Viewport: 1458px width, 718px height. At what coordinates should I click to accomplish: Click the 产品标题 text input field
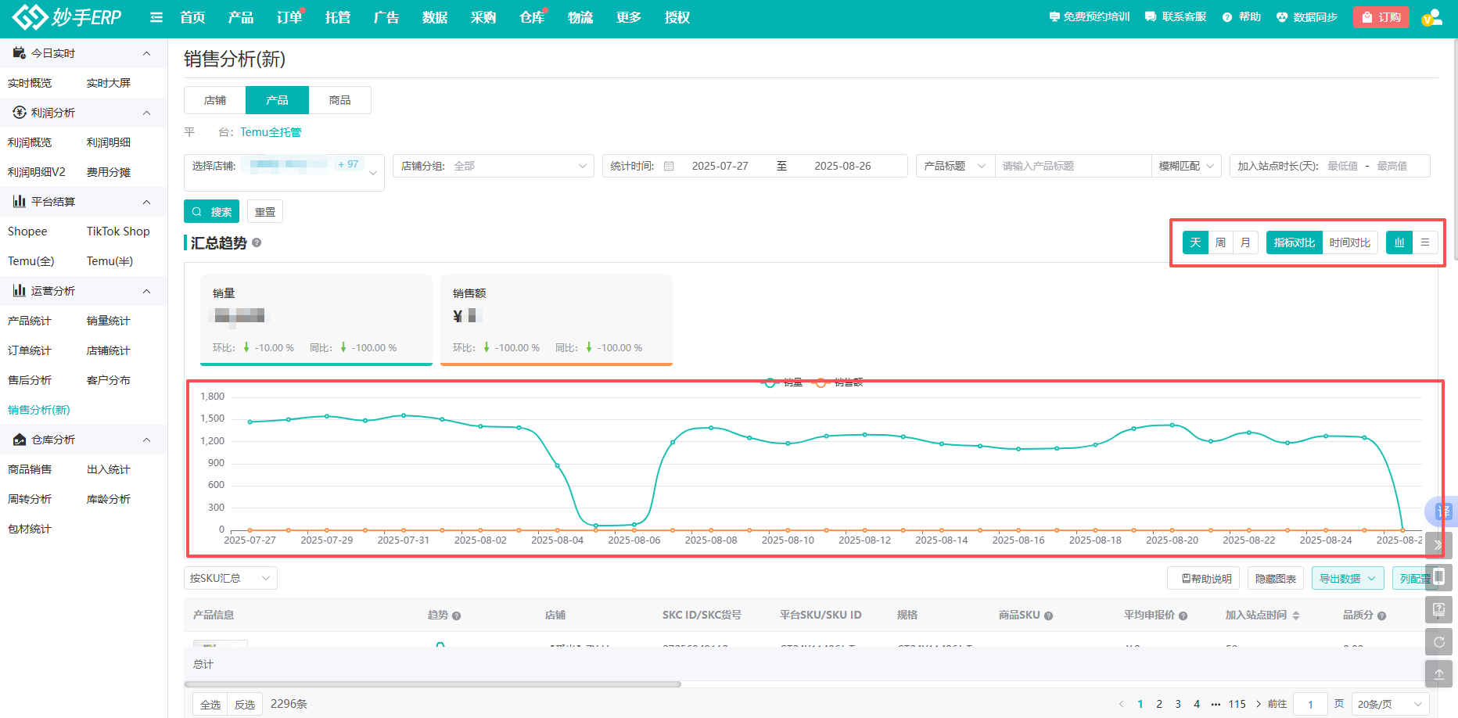pyautogui.click(x=1072, y=166)
